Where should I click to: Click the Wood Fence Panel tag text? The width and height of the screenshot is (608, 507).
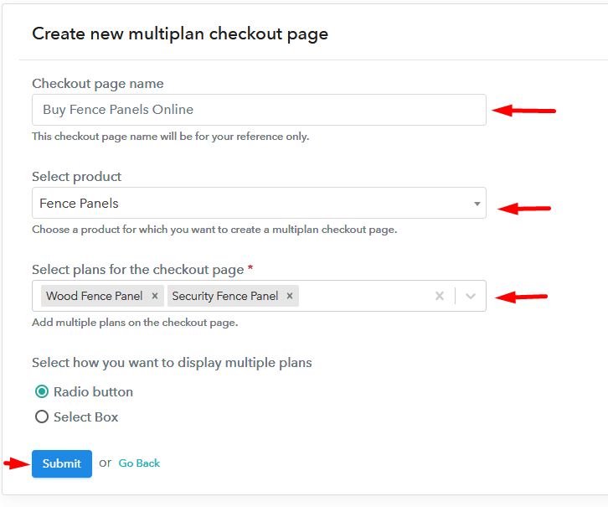(x=95, y=296)
